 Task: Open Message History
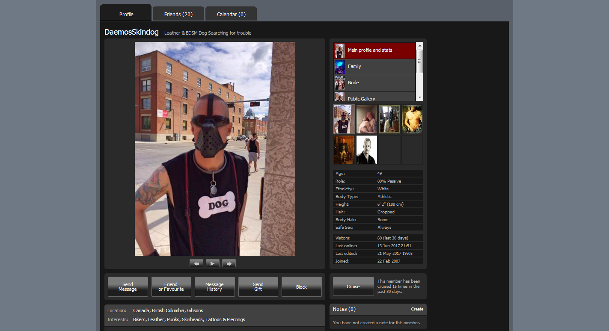[214, 287]
